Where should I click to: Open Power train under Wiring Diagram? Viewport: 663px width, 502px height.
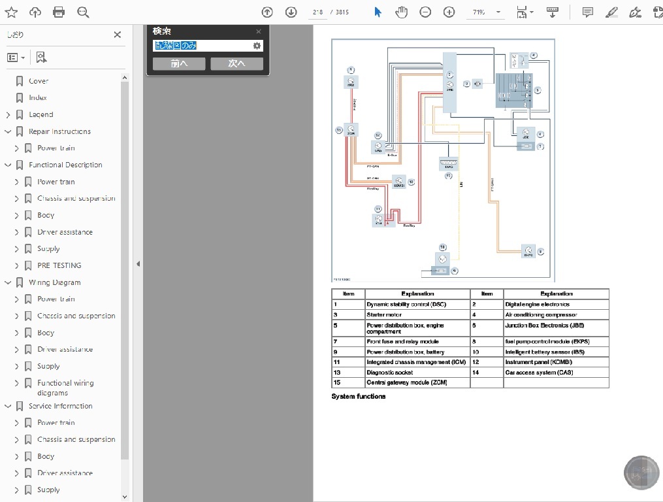point(56,299)
